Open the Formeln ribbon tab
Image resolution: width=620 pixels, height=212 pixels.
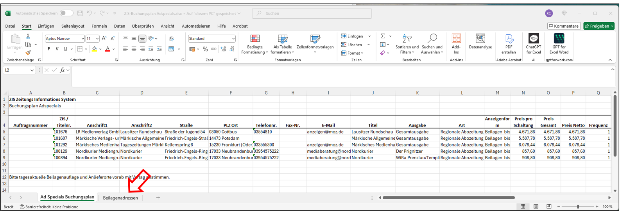[99, 26]
